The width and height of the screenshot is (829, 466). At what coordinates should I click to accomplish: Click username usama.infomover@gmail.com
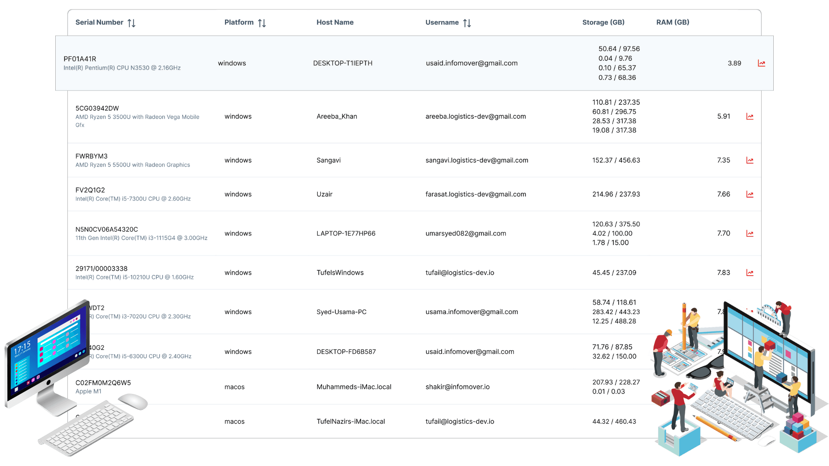(472, 312)
